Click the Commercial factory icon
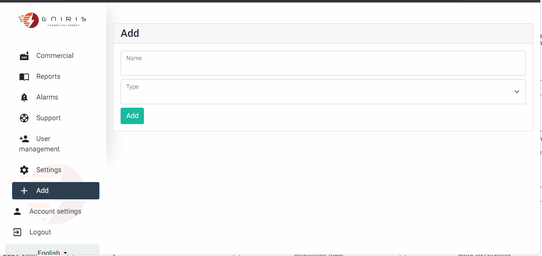The width and height of the screenshot is (542, 256). tap(24, 56)
